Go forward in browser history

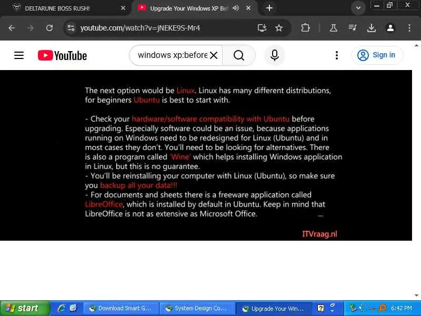tap(30, 28)
